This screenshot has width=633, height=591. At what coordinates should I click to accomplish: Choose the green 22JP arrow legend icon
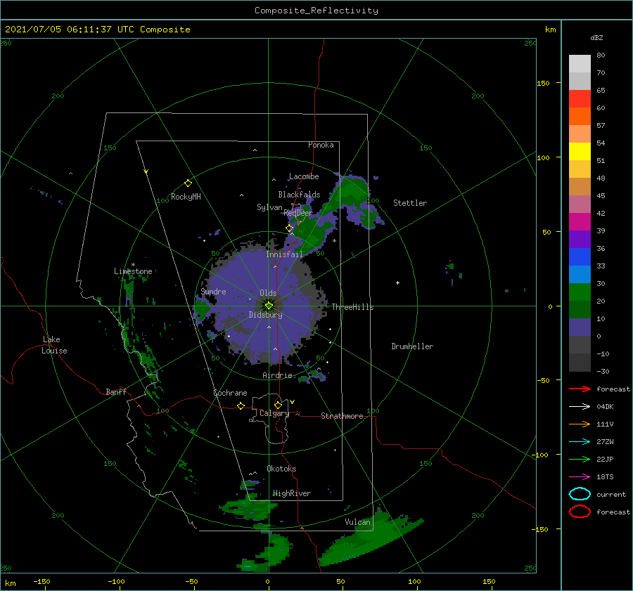tap(580, 459)
